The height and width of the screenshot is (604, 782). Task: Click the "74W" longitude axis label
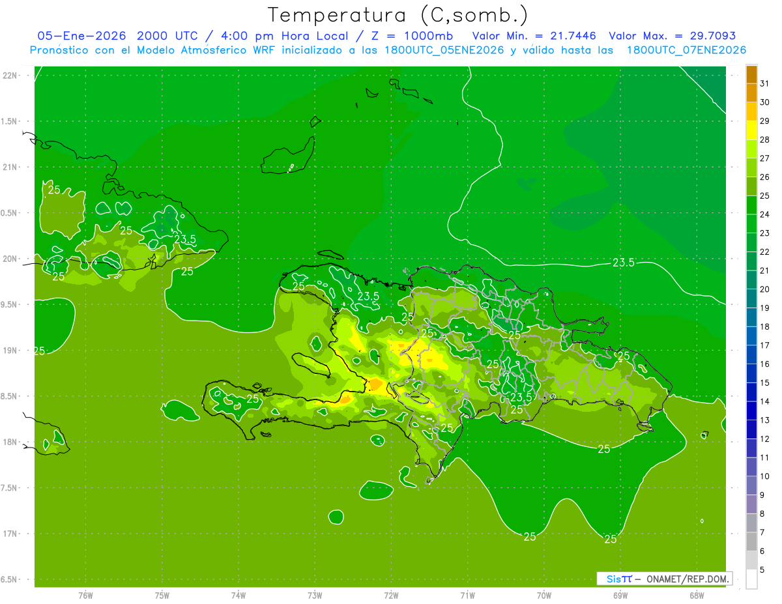239,595
